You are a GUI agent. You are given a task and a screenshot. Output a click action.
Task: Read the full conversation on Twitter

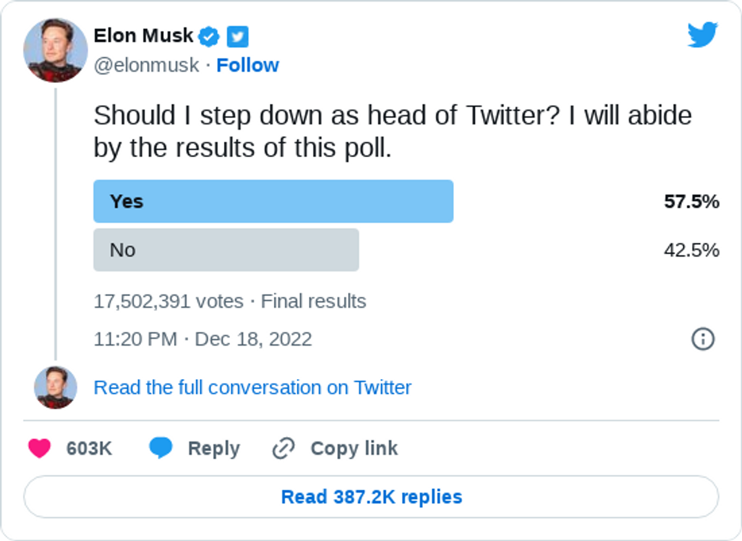252,388
